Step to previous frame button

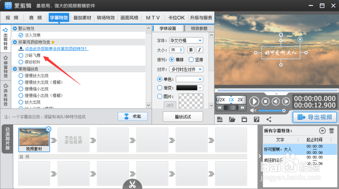(276, 101)
